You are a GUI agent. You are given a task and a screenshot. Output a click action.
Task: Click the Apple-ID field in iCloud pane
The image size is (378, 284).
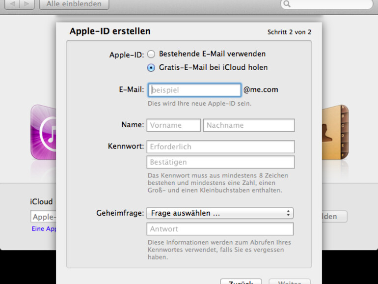click(x=43, y=216)
